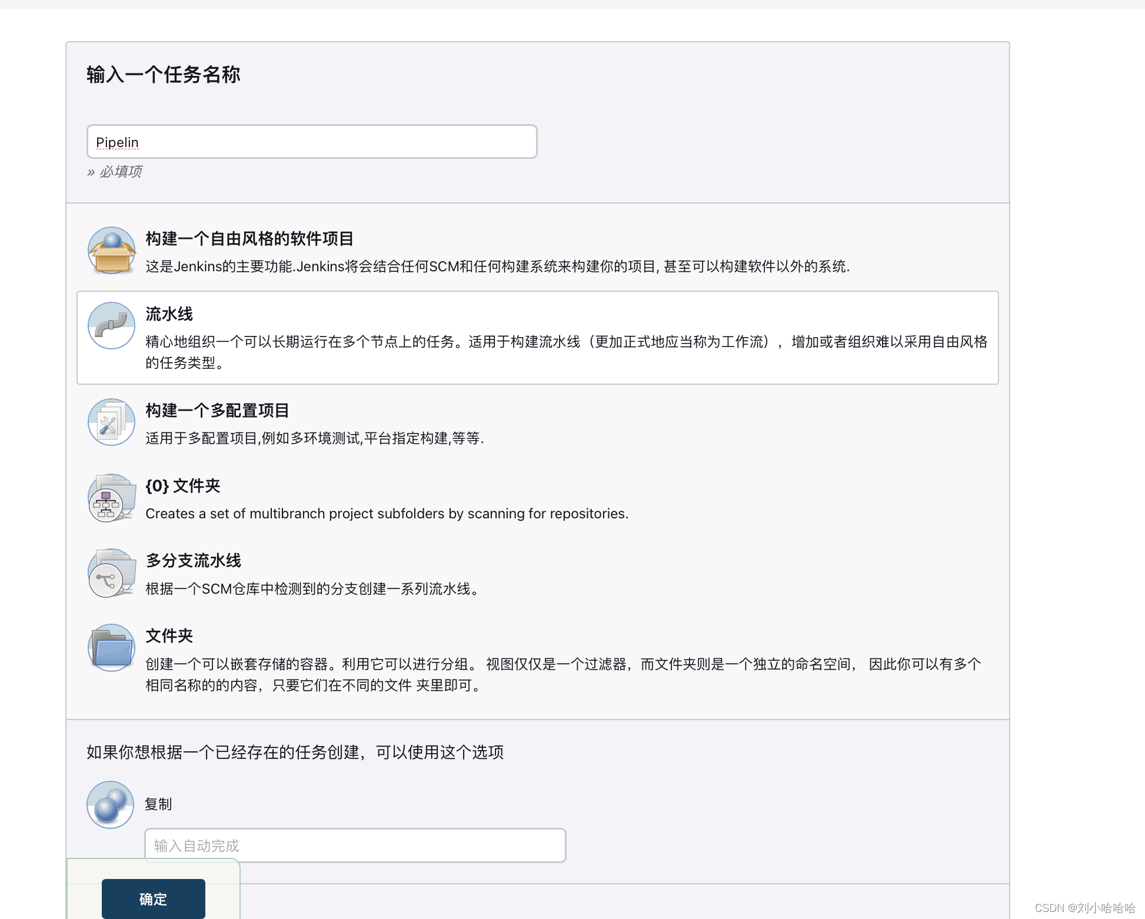The height and width of the screenshot is (919, 1145).
Task: Click the Freestyle project box icon
Action: pyautogui.click(x=111, y=250)
